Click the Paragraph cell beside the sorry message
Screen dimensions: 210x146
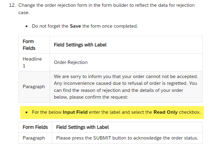(x=34, y=87)
